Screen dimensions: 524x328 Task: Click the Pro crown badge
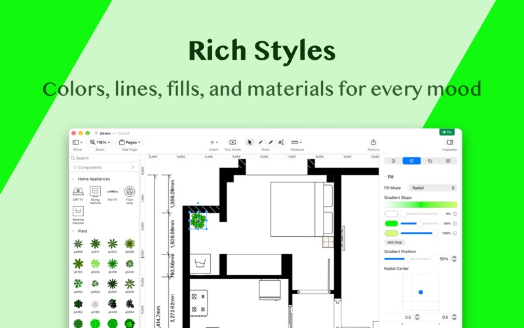[x=447, y=132]
